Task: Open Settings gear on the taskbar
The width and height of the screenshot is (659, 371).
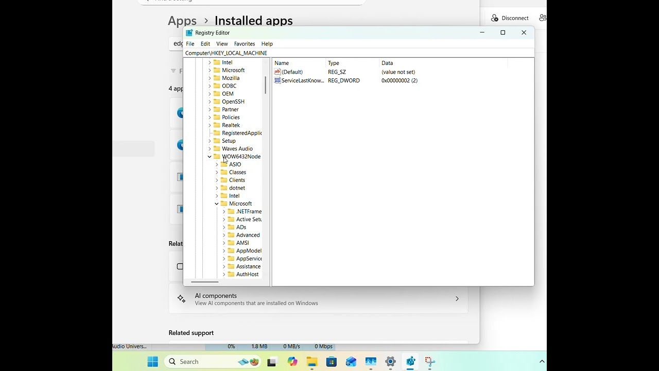Action: pyautogui.click(x=391, y=362)
